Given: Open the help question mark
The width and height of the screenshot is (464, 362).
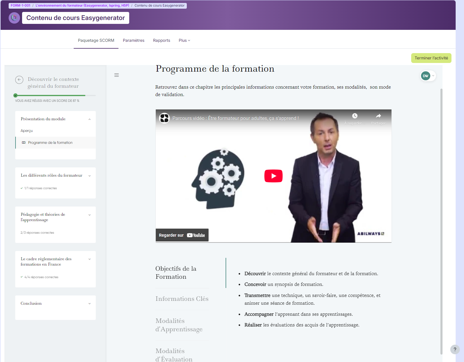Looking at the screenshot, I should click(455, 349).
